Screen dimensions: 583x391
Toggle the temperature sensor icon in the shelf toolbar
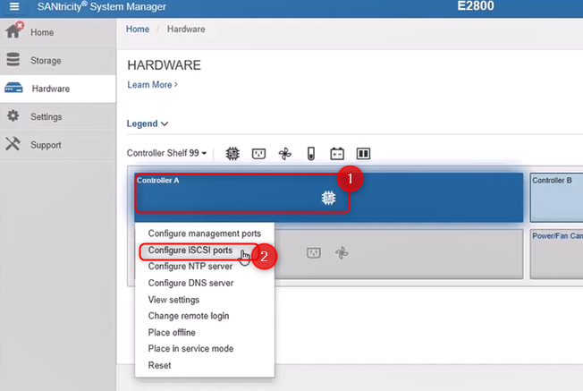[311, 153]
